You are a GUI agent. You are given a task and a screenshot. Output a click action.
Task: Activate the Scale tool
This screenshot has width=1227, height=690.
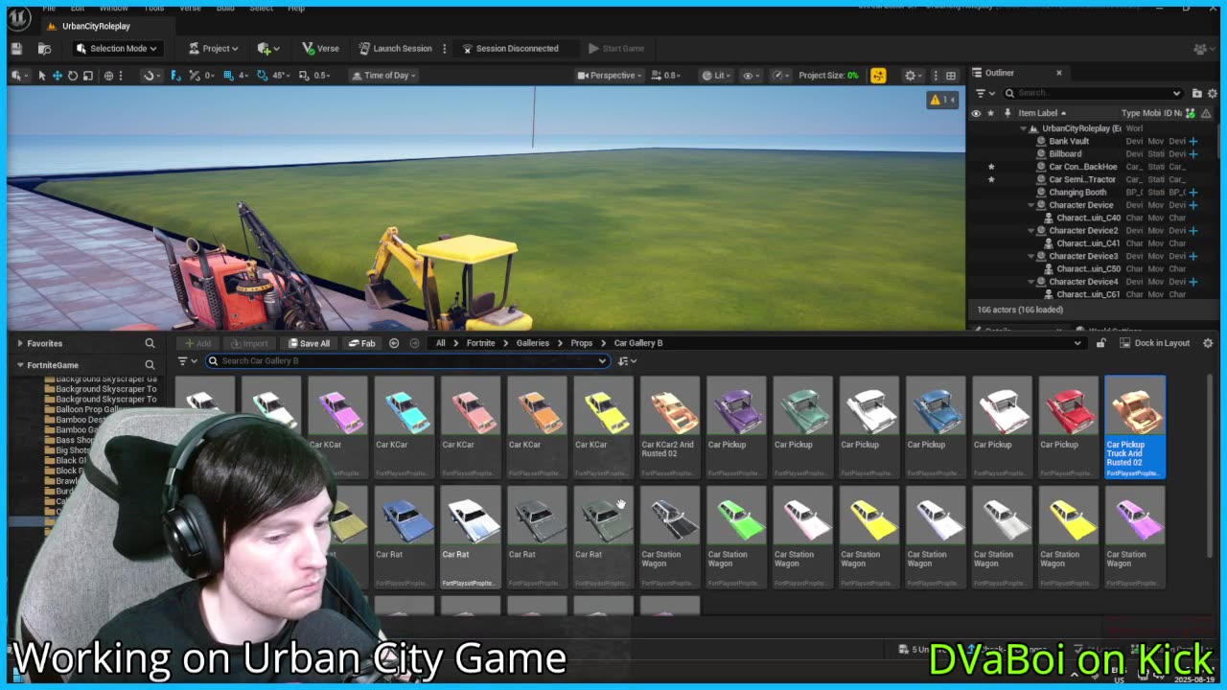pyautogui.click(x=87, y=75)
